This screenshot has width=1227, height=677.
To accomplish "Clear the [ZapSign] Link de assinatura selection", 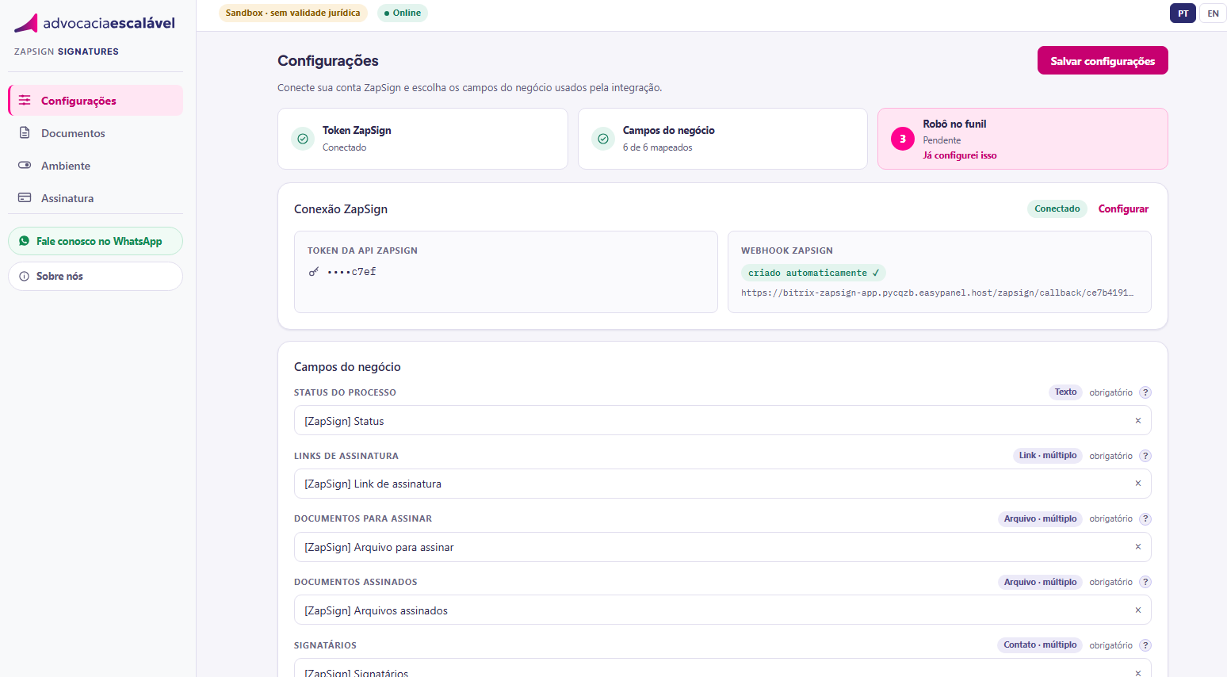I will (1138, 484).
